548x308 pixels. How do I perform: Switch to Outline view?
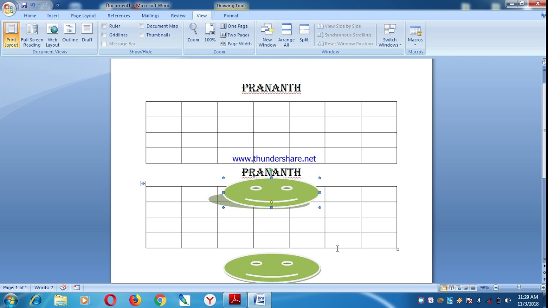pyautogui.click(x=70, y=33)
